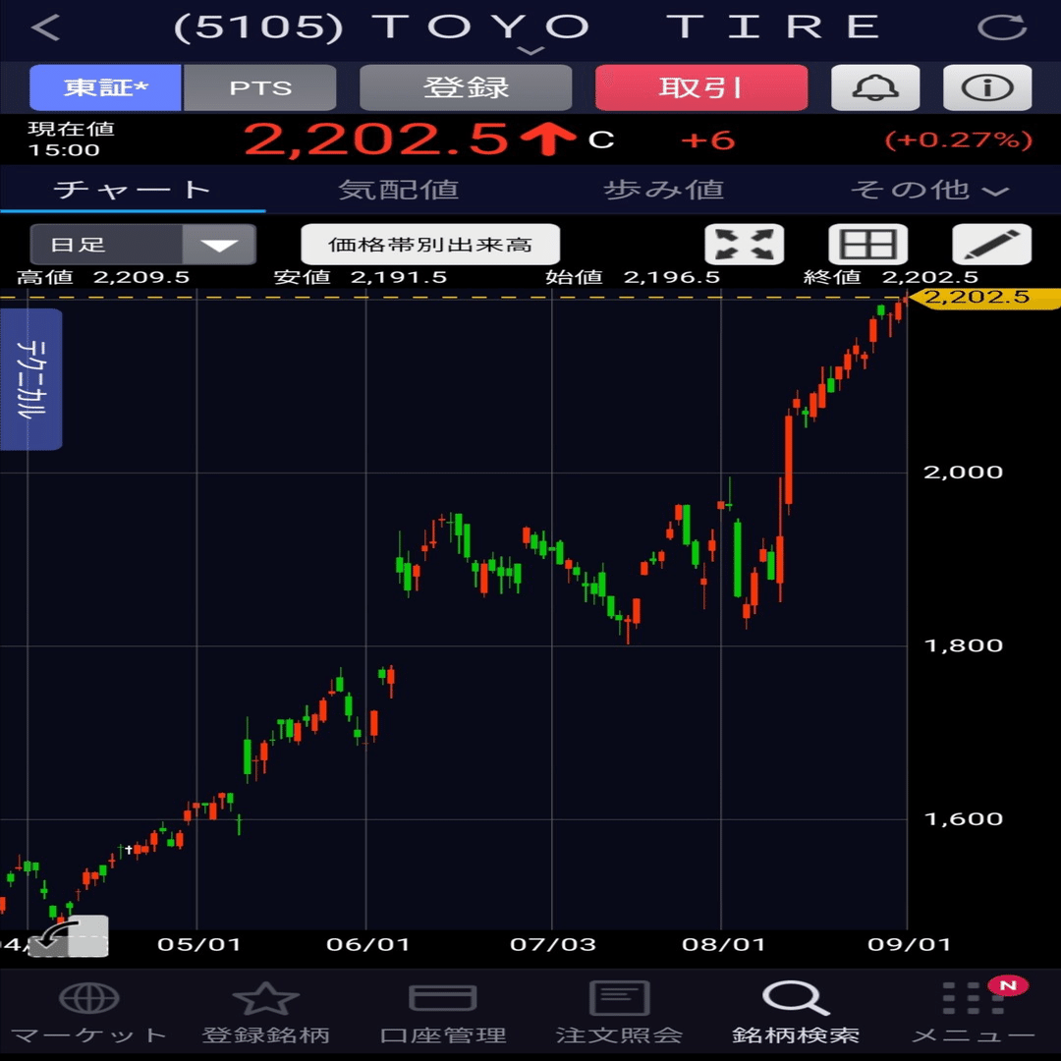
Task: Open the multi-chart grid layout icon
Action: [868, 245]
